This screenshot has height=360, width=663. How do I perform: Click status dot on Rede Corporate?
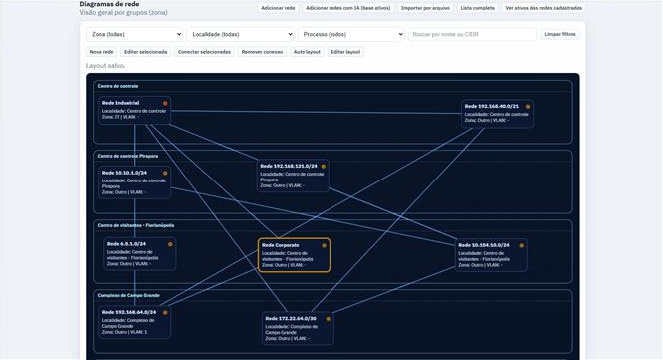pos(324,245)
